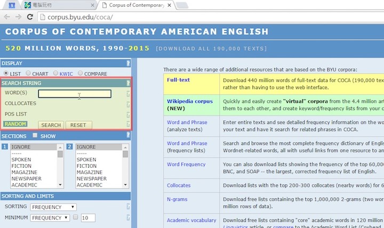Click the new tab button
This screenshot has height=228, width=384.
[x=182, y=5]
